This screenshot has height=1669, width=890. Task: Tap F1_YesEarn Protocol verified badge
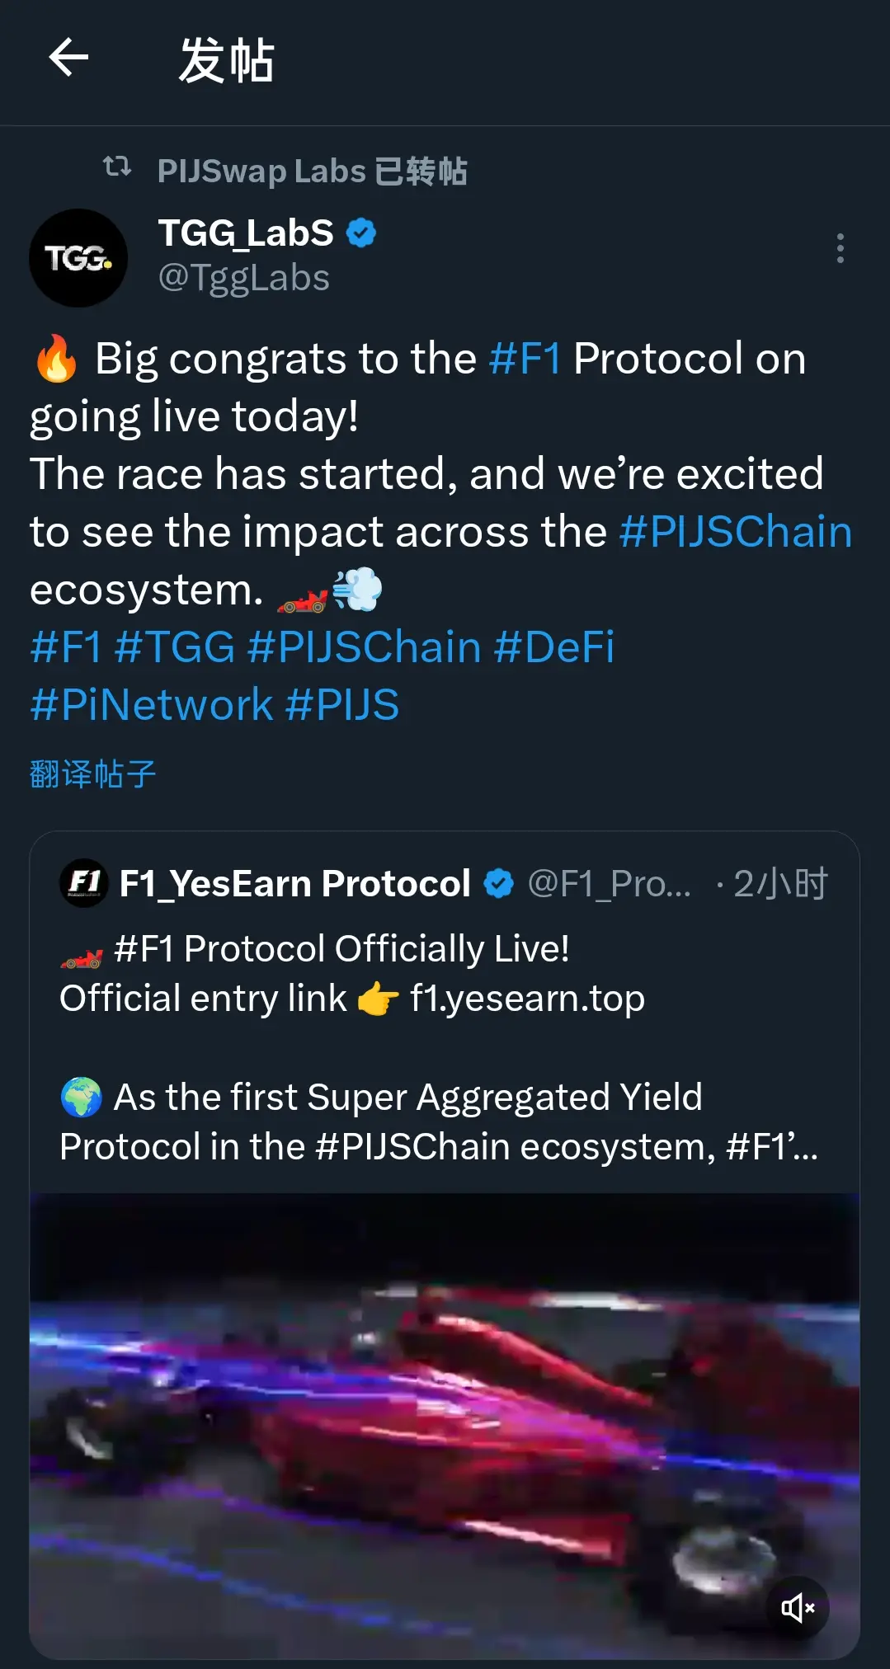tap(498, 884)
